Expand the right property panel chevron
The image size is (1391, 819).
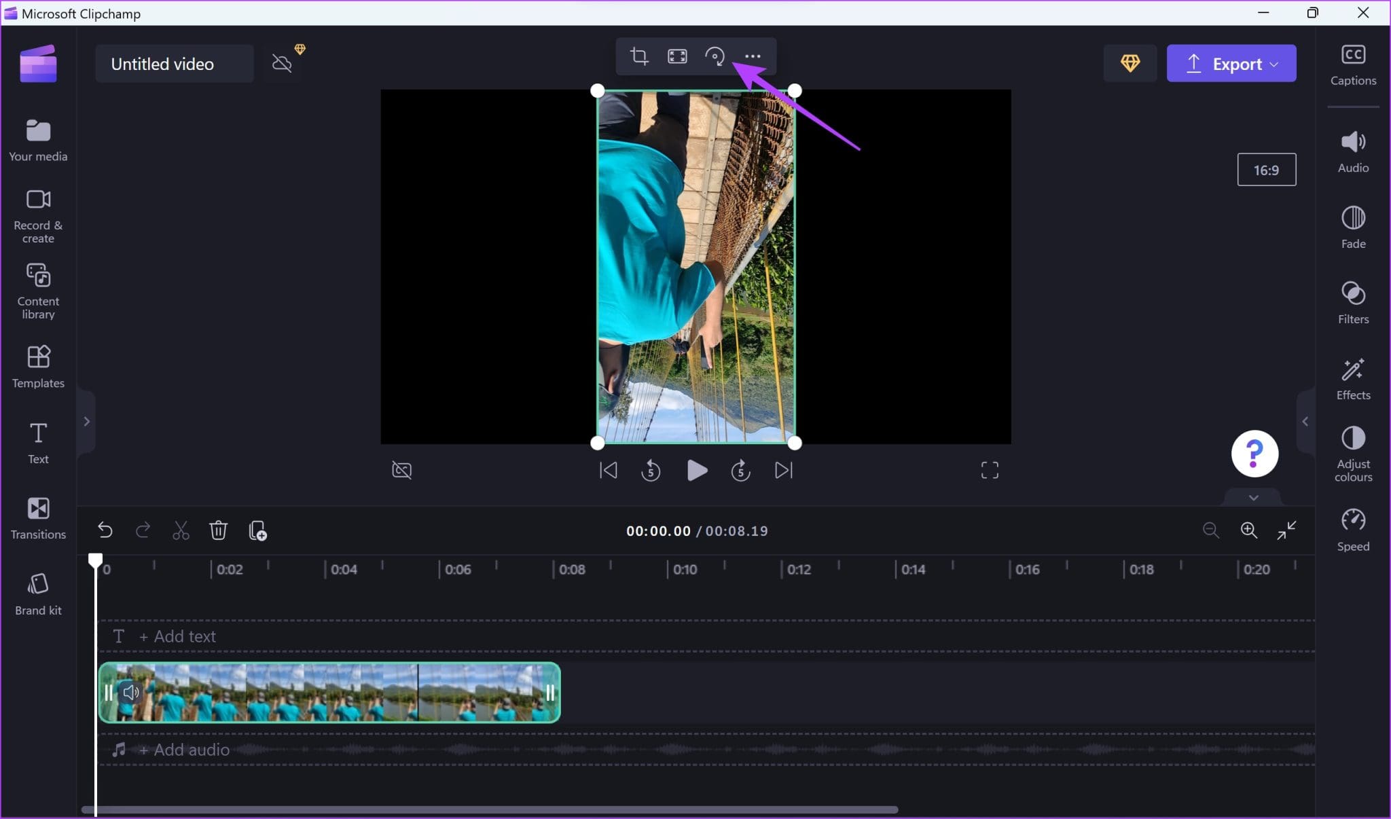pos(1305,422)
